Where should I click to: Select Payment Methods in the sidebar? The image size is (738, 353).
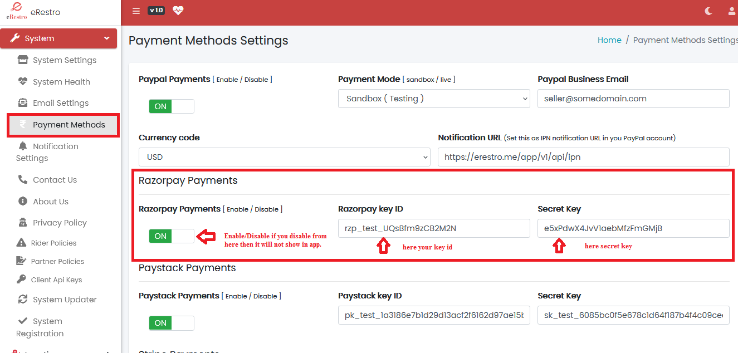tap(69, 125)
